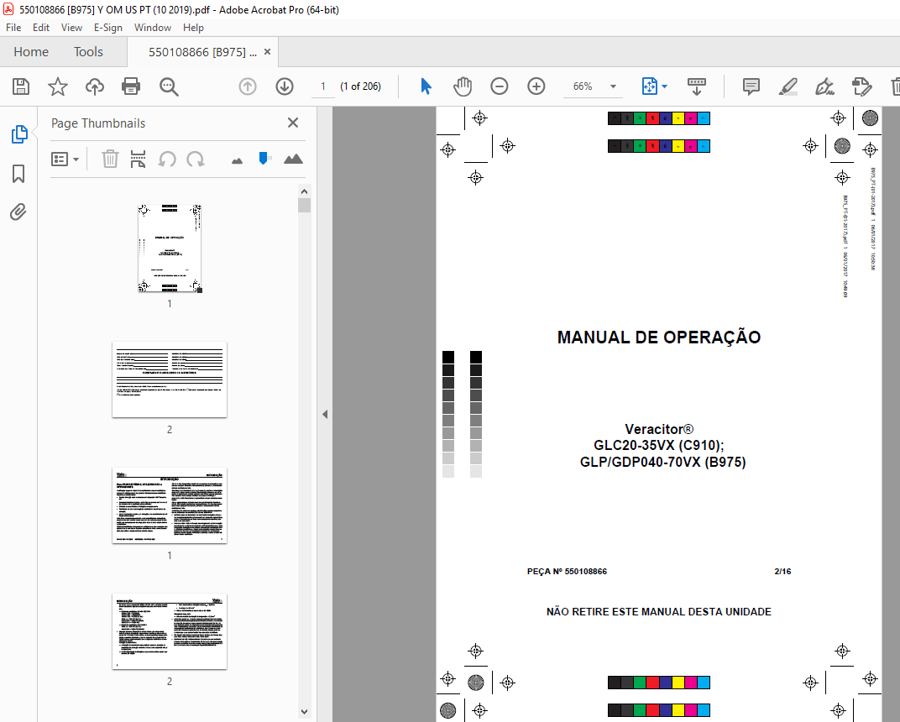Open the Sign document tool
Viewport: 900px width, 722px height.
(x=824, y=86)
